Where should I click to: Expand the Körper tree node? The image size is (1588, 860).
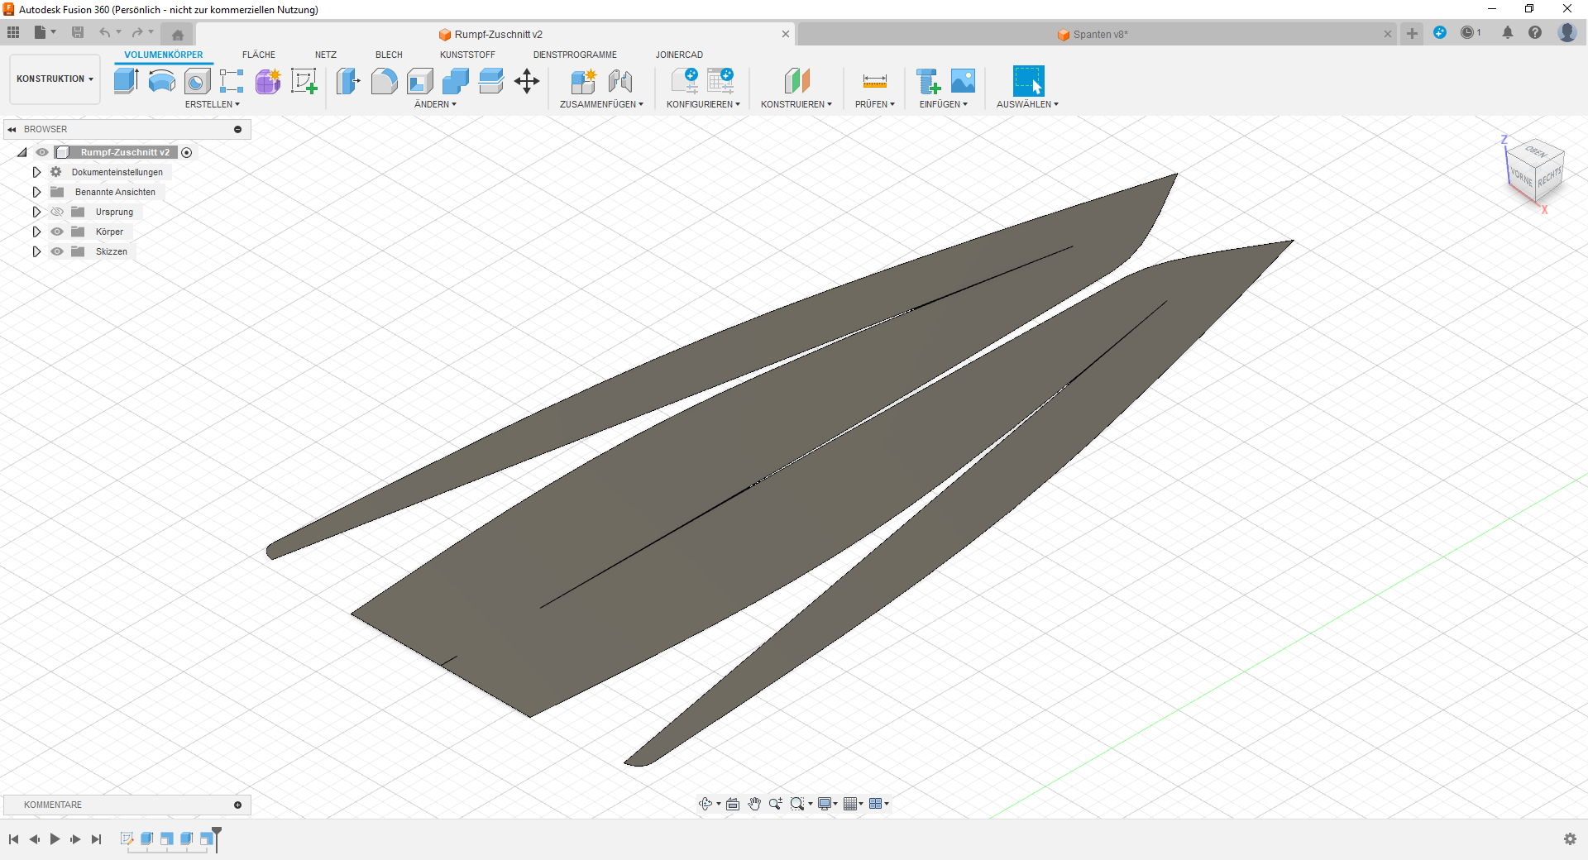point(36,232)
